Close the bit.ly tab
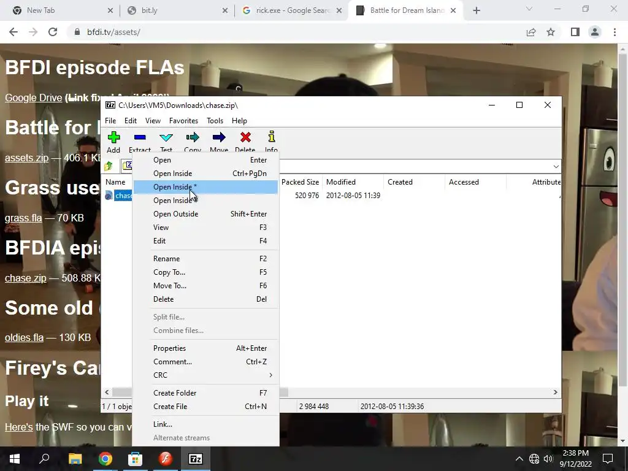This screenshot has height=471, width=628. coord(225,10)
